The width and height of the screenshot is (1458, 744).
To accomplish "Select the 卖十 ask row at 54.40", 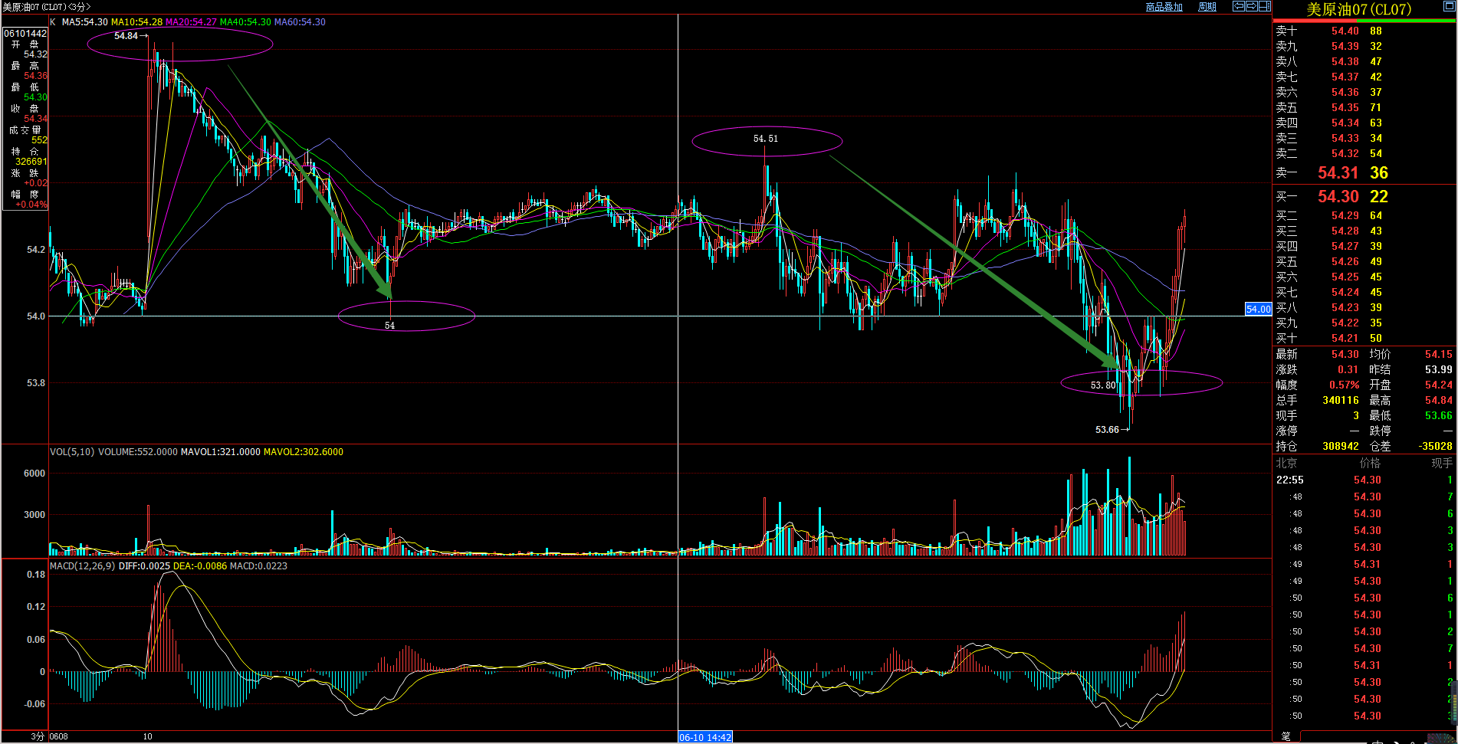I will [1364, 31].
